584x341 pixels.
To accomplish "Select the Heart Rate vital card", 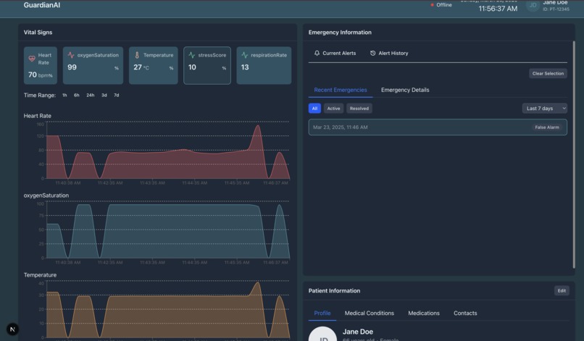I will [41, 65].
